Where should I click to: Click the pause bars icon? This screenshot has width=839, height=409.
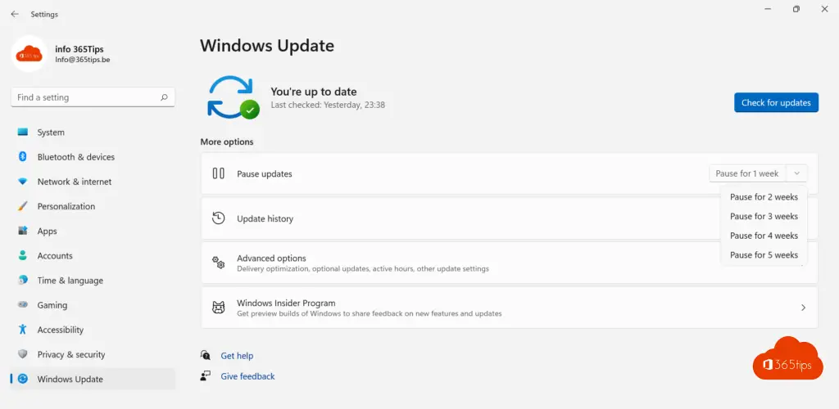tap(218, 173)
